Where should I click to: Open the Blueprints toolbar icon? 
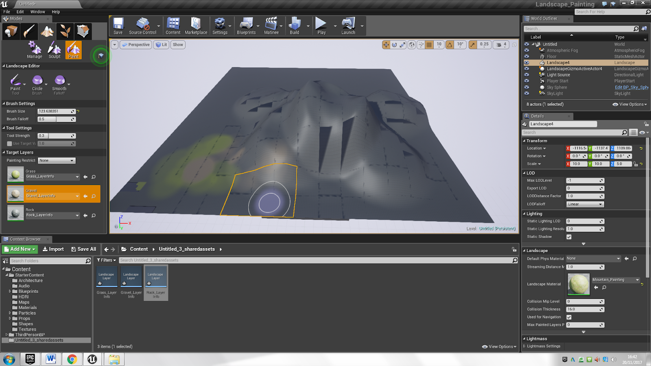[246, 26]
